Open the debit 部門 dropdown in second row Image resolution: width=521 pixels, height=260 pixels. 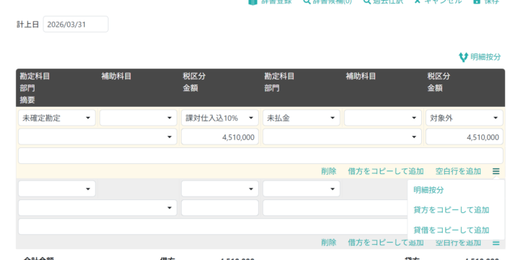point(98,207)
